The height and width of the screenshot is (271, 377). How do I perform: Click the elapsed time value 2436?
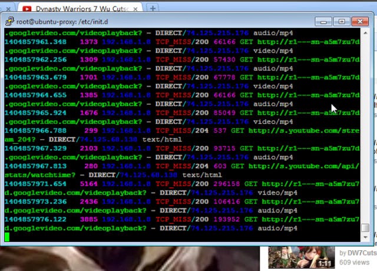(89, 201)
